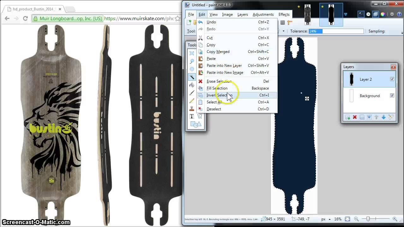Open the image list dropdown arrow

click(x=346, y=15)
